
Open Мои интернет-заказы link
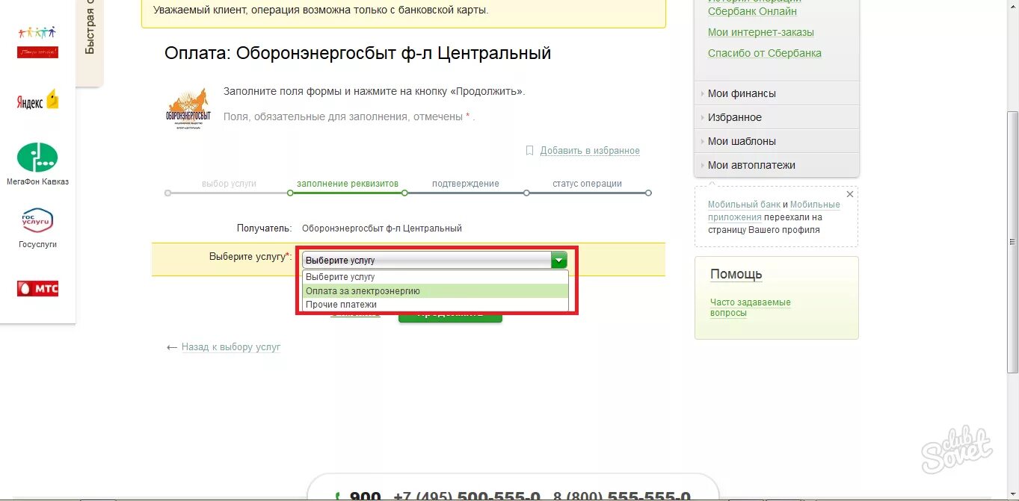[x=761, y=32]
